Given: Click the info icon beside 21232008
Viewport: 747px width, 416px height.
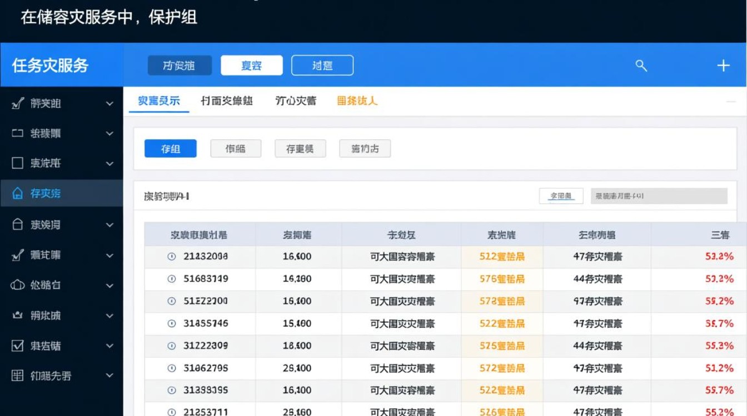Looking at the screenshot, I should 172,257.
